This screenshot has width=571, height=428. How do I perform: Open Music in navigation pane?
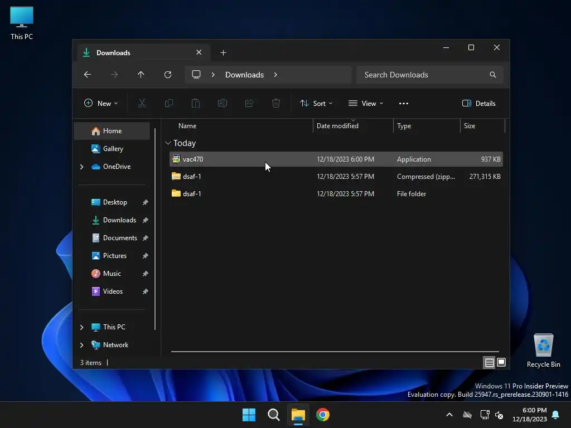(112, 274)
